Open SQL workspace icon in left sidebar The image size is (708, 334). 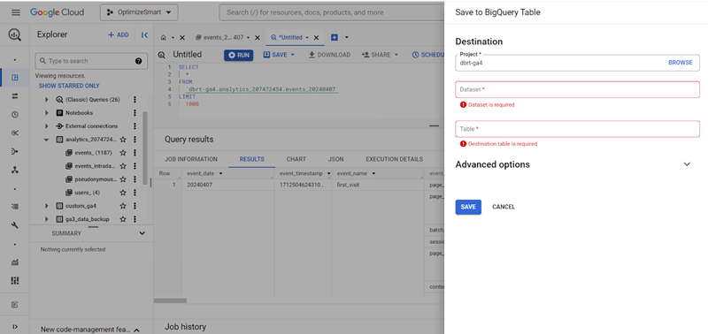[15, 78]
